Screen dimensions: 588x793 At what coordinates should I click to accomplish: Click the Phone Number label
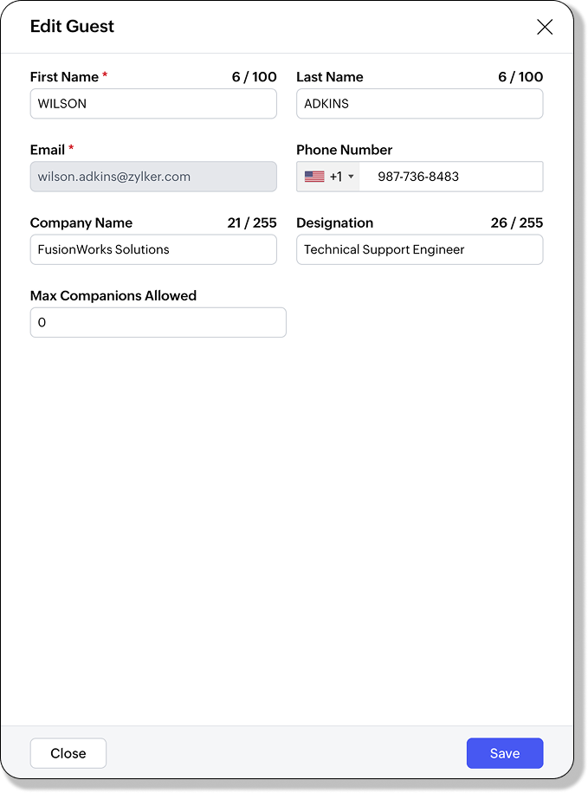(344, 150)
